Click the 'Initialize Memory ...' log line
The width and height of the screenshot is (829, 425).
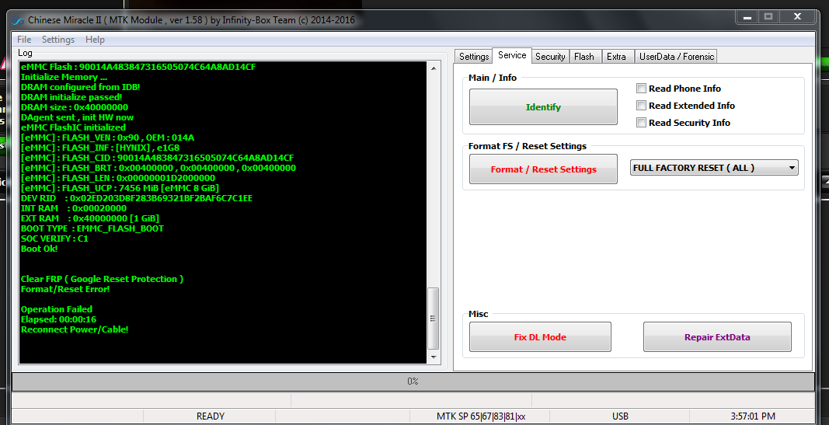coord(64,77)
